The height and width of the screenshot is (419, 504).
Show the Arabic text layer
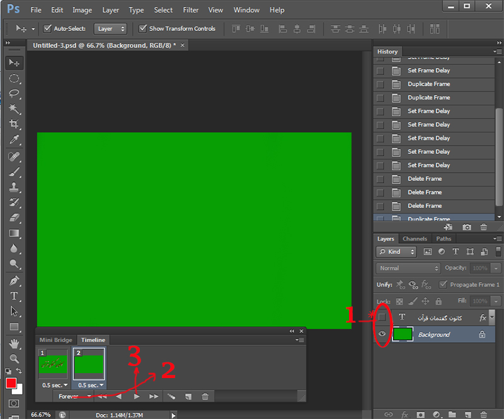[x=382, y=318]
